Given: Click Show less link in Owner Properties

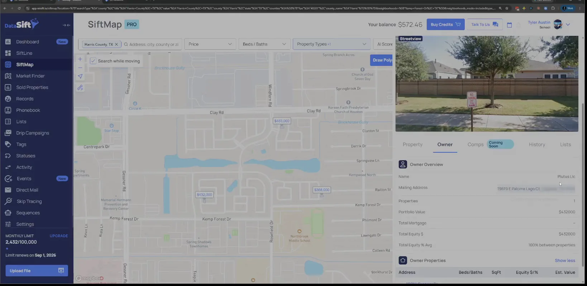Looking at the screenshot, I should point(565,261).
